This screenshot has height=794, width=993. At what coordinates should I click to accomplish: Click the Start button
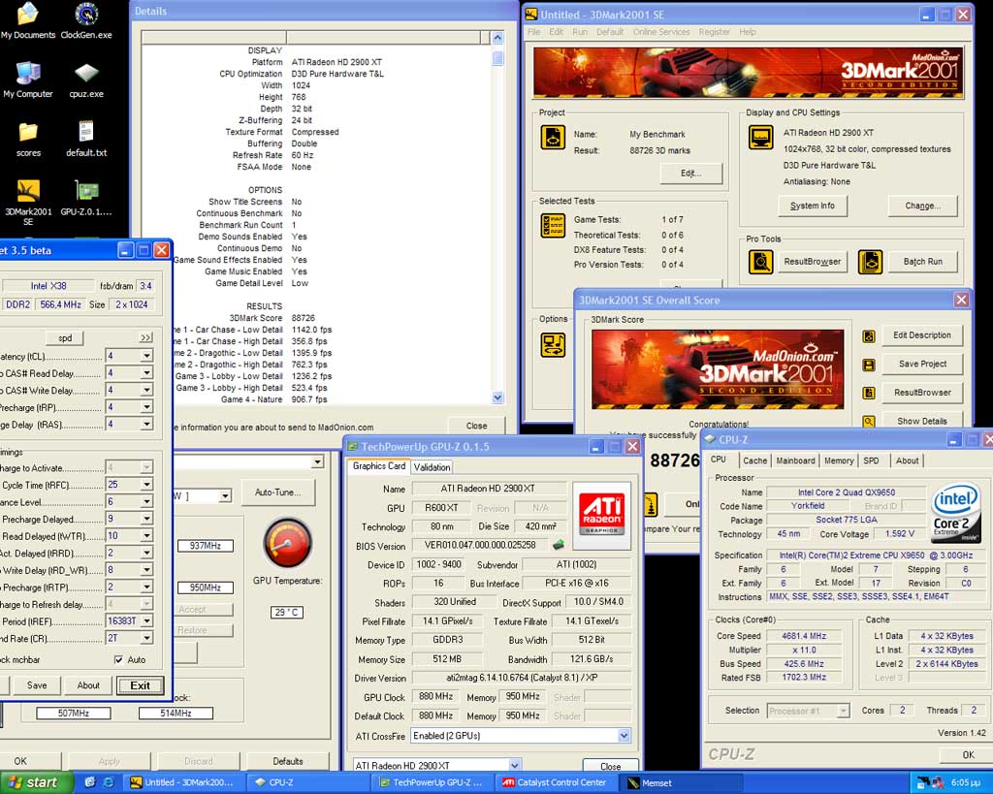pos(37,782)
